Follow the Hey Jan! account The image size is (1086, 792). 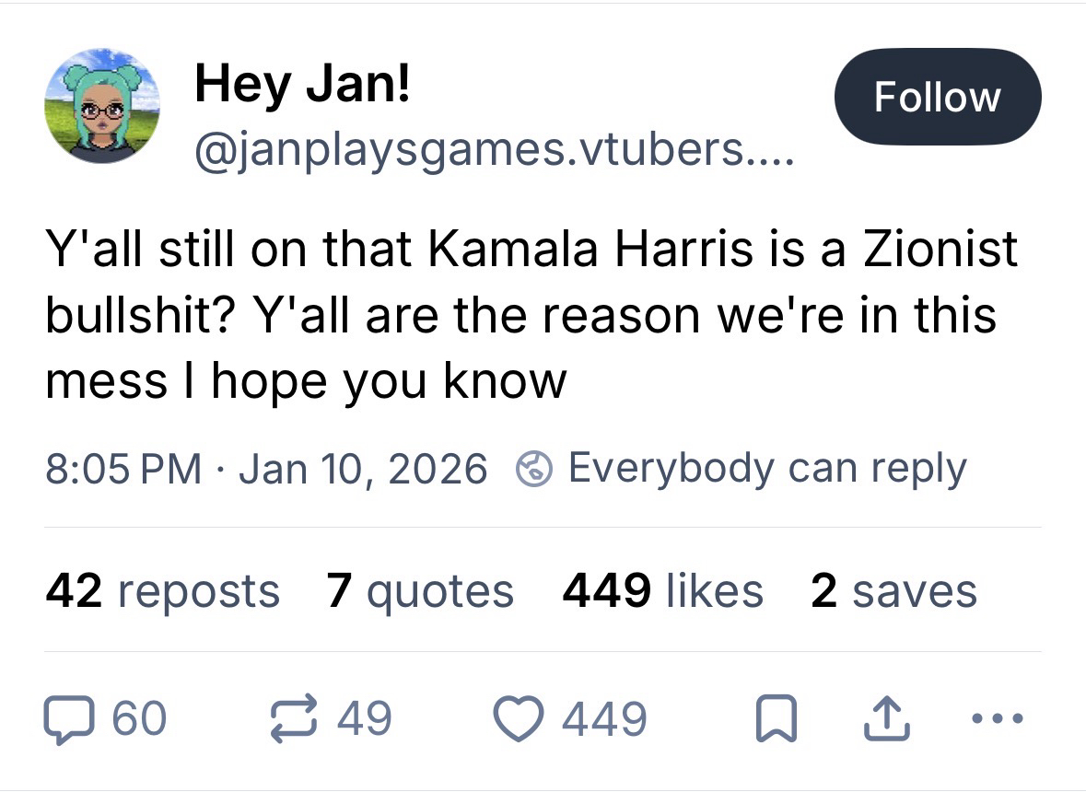937,97
